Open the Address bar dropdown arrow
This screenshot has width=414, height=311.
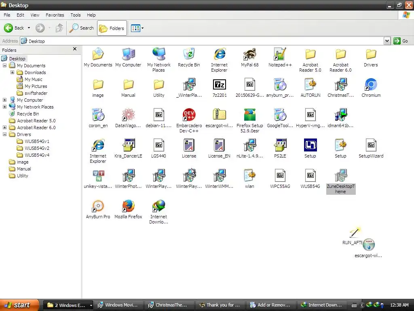point(387,41)
